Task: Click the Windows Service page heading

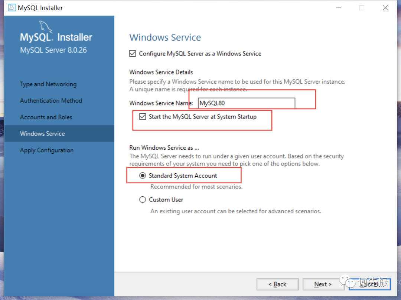Action: 165,37
